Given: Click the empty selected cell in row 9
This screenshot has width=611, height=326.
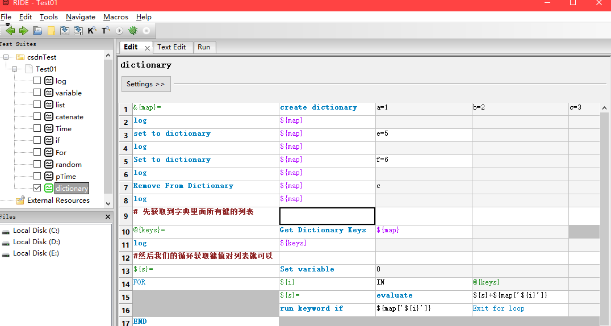Looking at the screenshot, I should pos(327,216).
